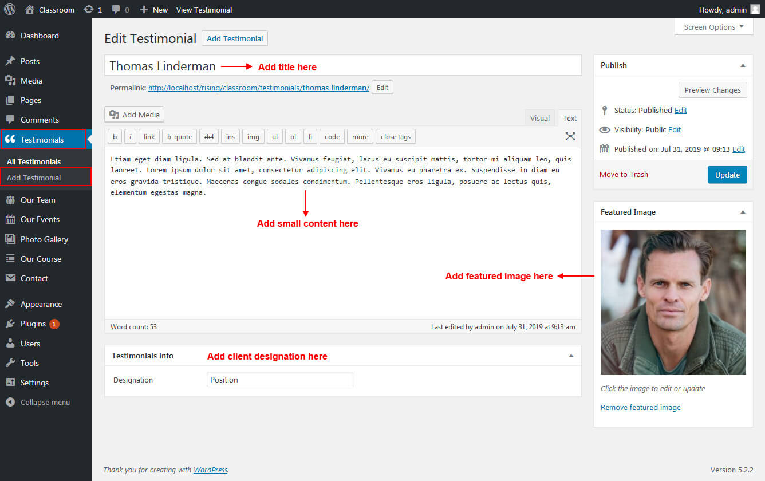This screenshot has height=481, width=765.
Task: Switch to the Visual editor tab
Action: (x=539, y=118)
